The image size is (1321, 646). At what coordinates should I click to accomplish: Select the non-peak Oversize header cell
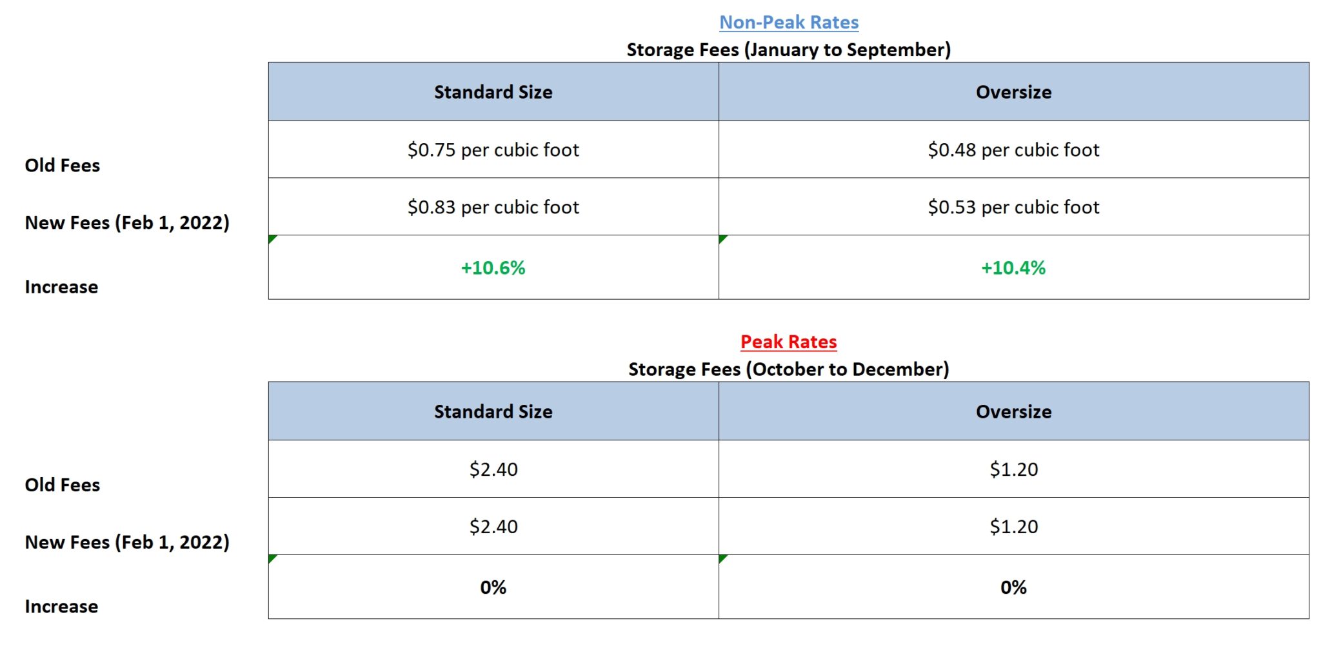coord(1013,92)
